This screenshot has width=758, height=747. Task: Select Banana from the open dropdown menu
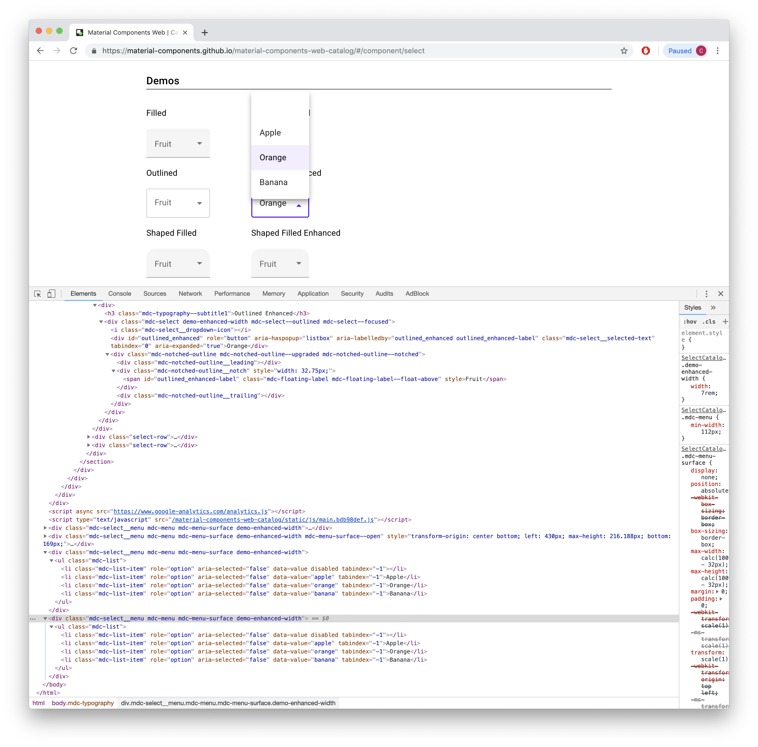pyautogui.click(x=274, y=182)
